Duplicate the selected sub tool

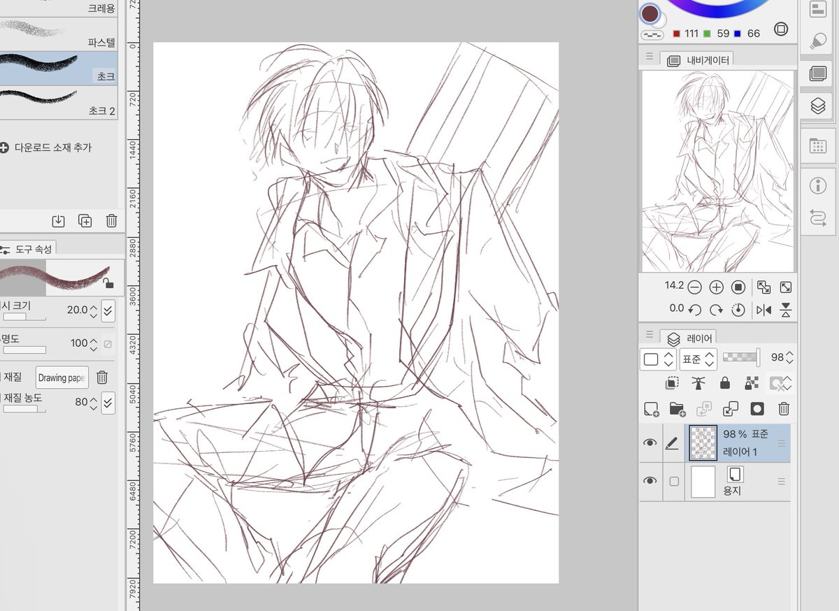pyautogui.click(x=85, y=221)
